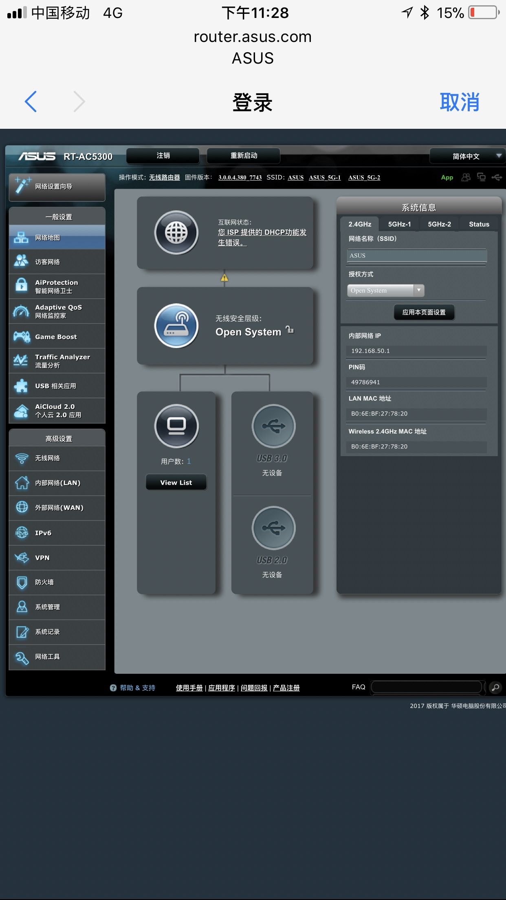Tap 取消 to cancel login page
506x900 pixels.
click(459, 102)
